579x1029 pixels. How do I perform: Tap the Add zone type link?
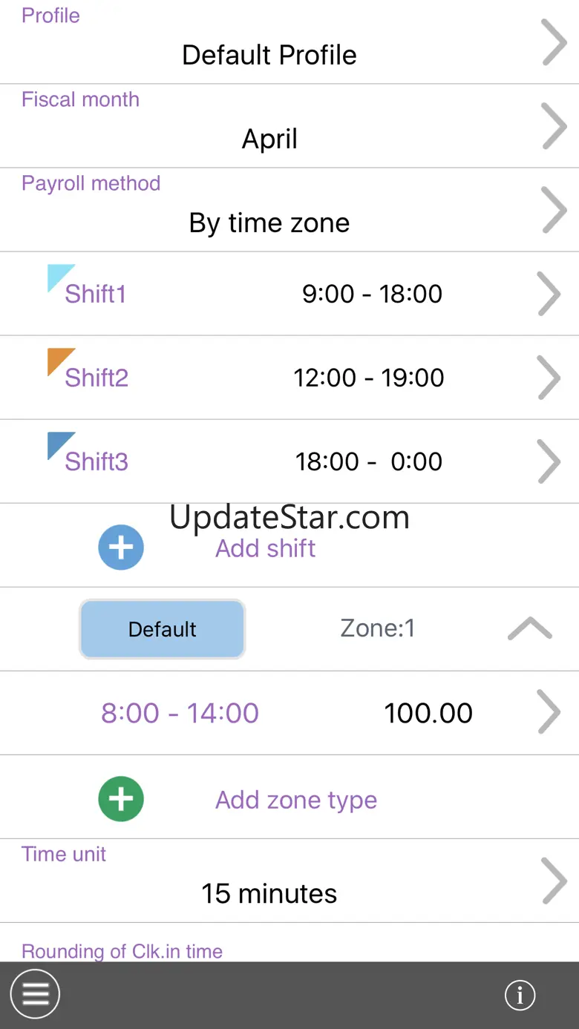coord(296,800)
